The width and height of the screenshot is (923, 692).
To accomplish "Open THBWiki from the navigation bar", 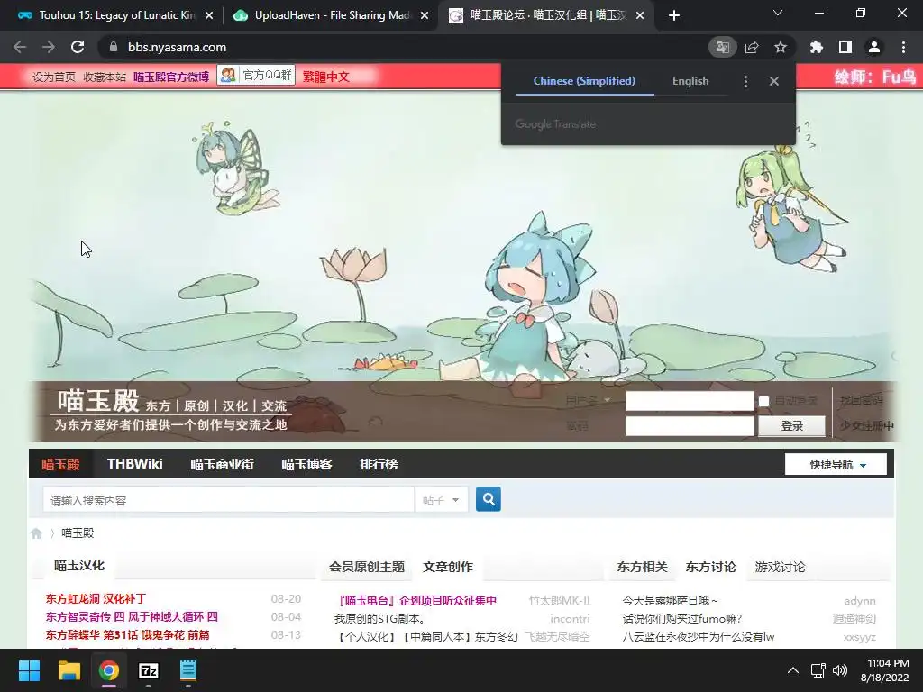I will point(135,464).
